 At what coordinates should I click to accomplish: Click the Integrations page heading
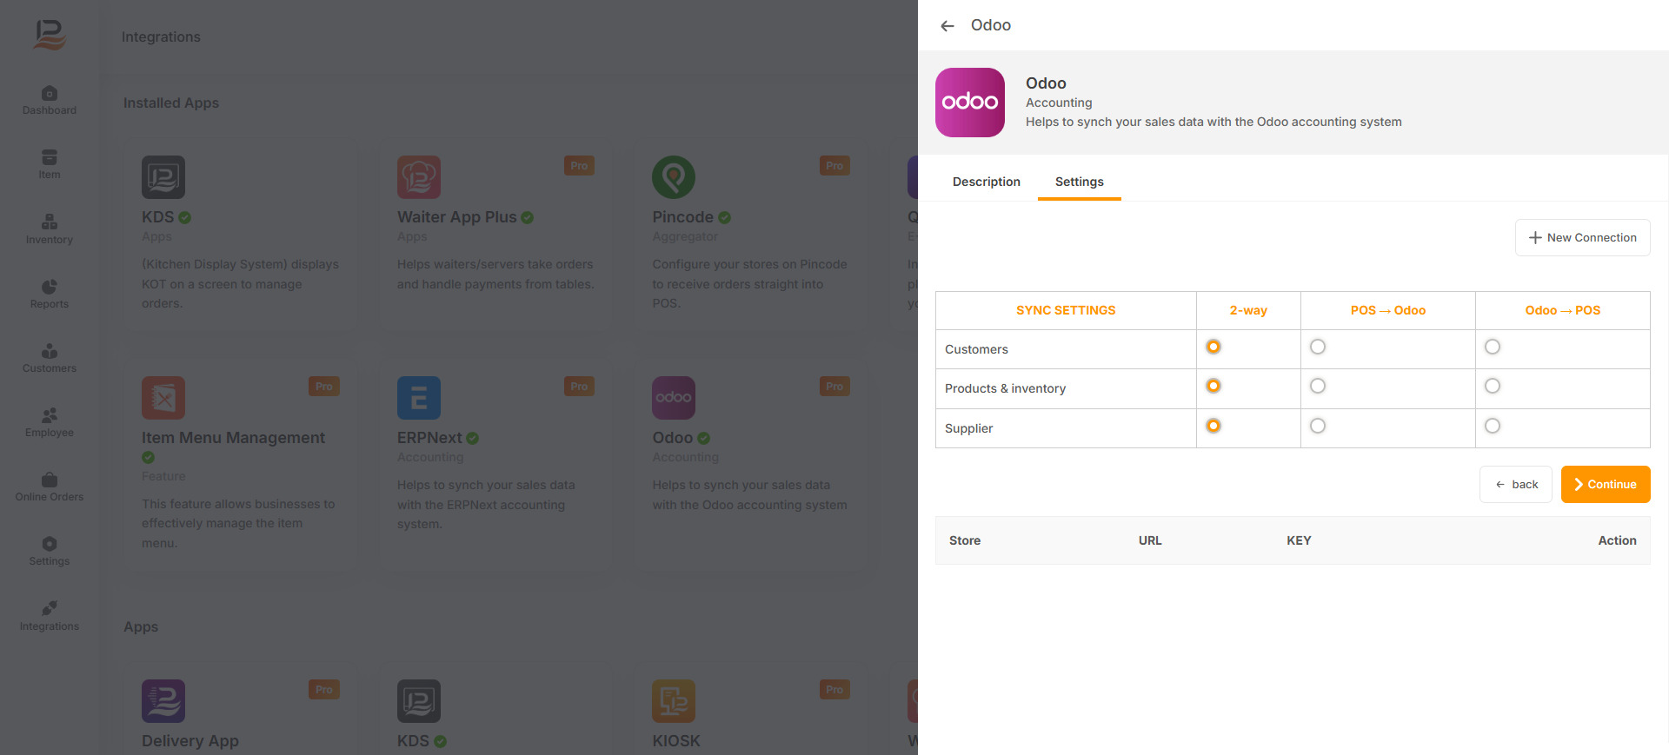tap(161, 37)
